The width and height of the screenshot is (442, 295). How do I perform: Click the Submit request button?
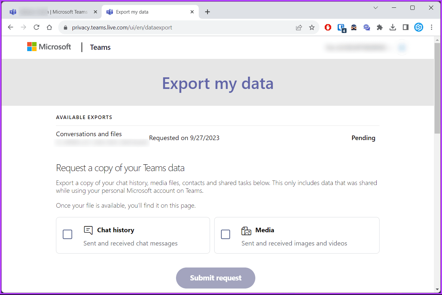(215, 278)
